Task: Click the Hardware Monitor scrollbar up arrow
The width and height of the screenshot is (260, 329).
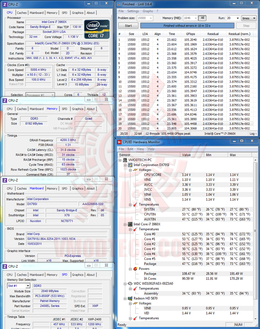Action: coord(255,160)
